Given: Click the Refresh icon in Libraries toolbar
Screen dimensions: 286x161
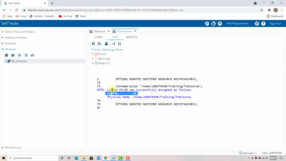Looking at the screenshot, I should point(33,55).
